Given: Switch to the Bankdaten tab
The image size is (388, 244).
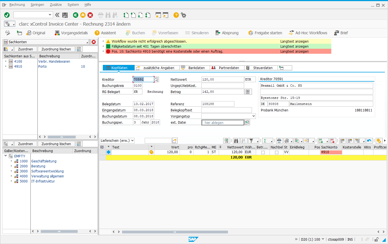Looking at the screenshot, I should tap(196, 68).
